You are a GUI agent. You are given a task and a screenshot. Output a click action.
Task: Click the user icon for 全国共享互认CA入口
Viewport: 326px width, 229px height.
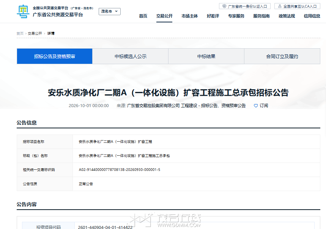click(280, 6)
